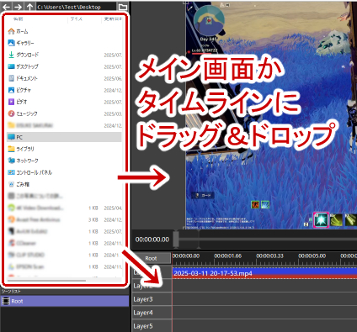The height and width of the screenshot is (332, 357).
Task: Click the ダウンロード date cell 2025/07
Action: point(113,55)
